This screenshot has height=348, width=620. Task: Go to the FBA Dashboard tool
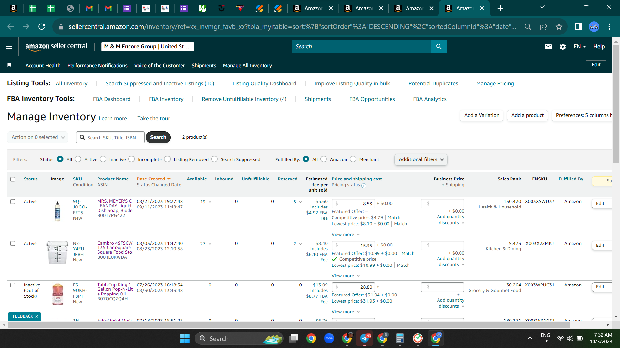pyautogui.click(x=112, y=99)
